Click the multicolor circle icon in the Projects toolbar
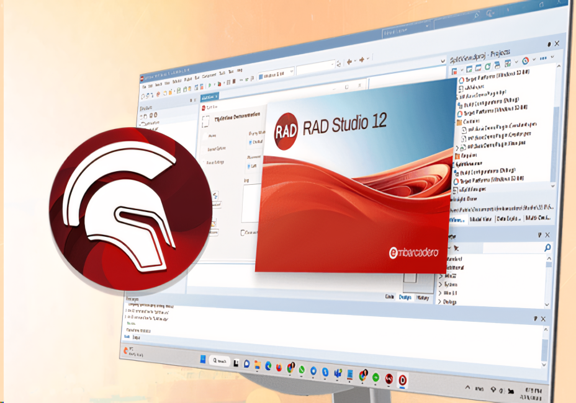This screenshot has width=576, height=403. pos(526,61)
